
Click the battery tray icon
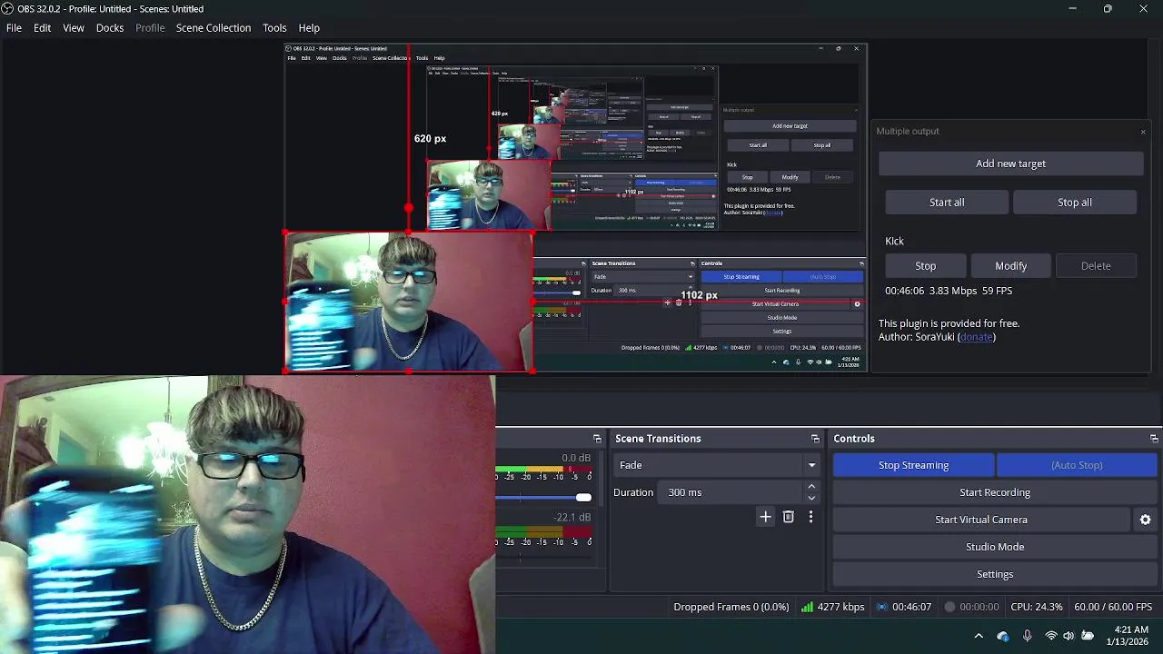(x=1088, y=636)
